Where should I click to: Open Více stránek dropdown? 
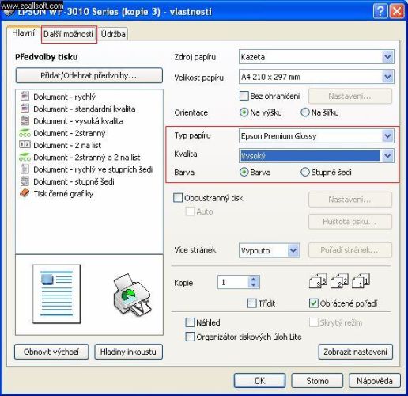pyautogui.click(x=293, y=250)
